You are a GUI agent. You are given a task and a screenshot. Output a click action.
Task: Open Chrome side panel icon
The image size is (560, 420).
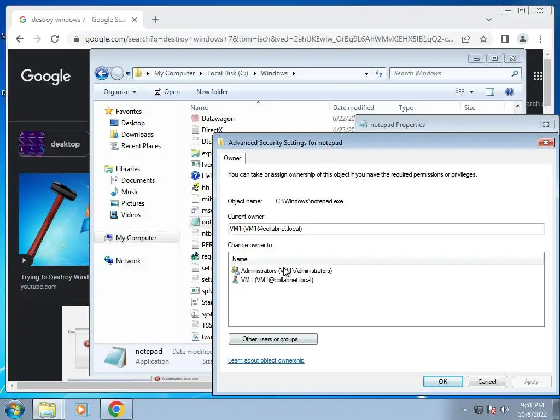505,39
